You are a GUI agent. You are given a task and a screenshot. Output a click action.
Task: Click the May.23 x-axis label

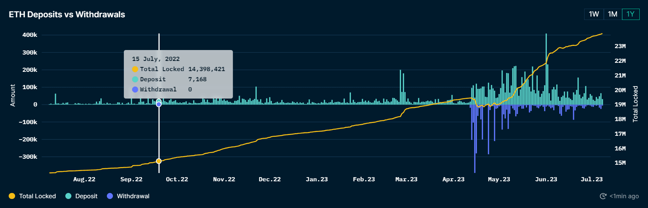click(x=499, y=179)
